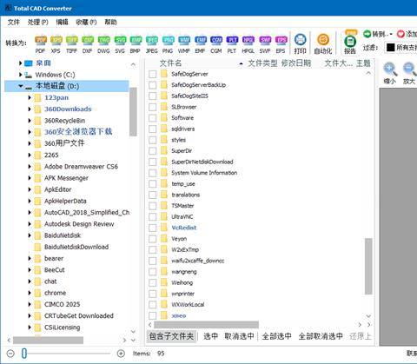417x364 pixels.
Task: Click the red heart add-favorite icon
Action: coord(400,34)
